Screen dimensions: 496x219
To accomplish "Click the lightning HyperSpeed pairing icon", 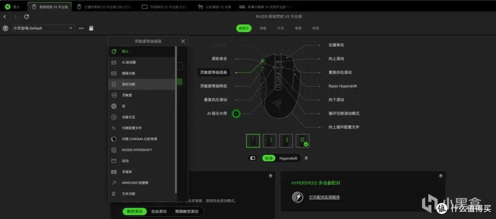I will 297,197.
